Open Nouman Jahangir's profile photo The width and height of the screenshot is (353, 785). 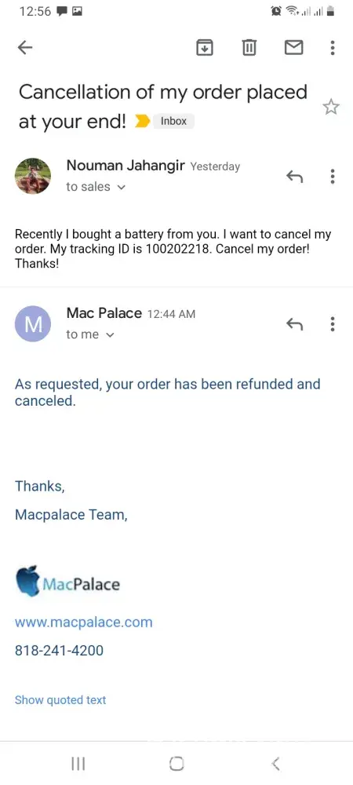33,176
